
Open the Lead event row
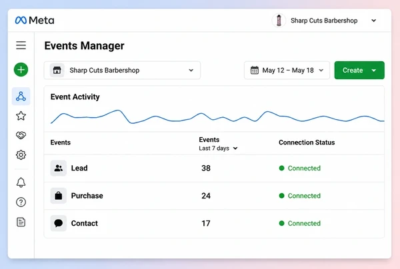[214, 168]
